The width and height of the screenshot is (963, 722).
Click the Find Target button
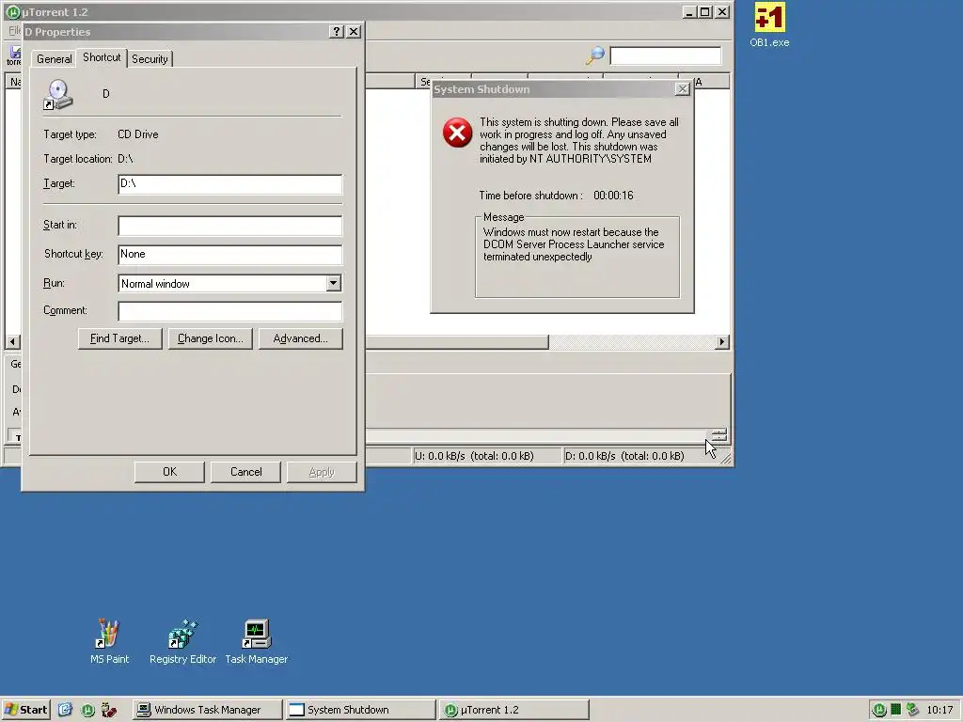coord(119,338)
